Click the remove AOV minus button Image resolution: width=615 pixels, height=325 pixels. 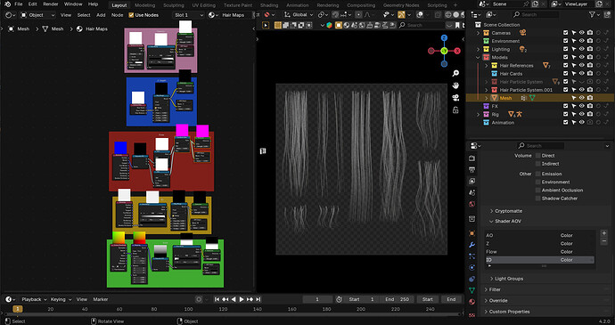pyautogui.click(x=604, y=241)
